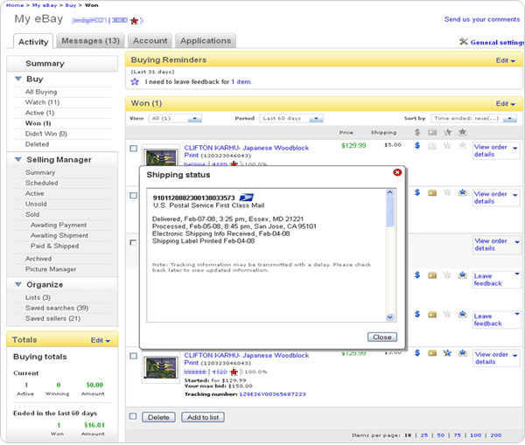
Task: Open Saved searches (39) under Organize
Action: tap(57, 308)
